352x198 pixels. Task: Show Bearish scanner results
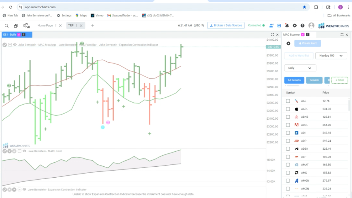314,80
